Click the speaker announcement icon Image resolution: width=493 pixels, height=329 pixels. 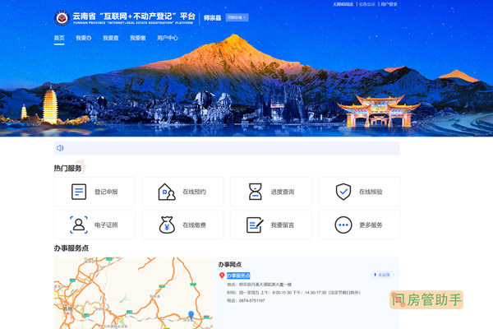coord(60,148)
